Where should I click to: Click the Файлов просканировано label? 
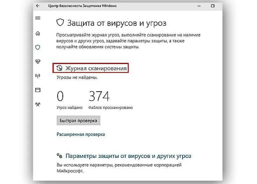click(x=110, y=108)
